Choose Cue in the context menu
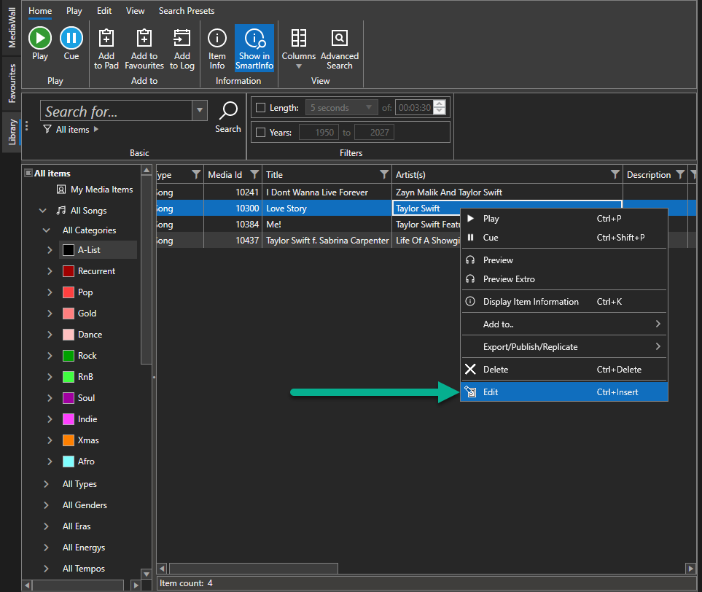 (x=564, y=238)
